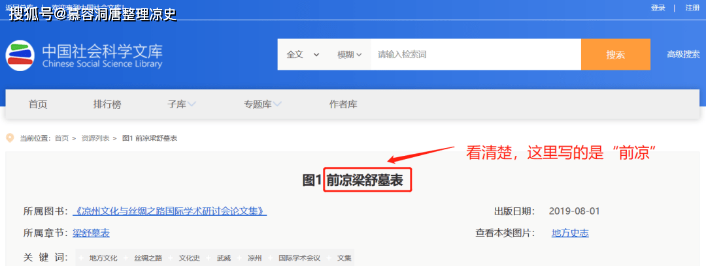Open the 作者库 author library tab

343,104
